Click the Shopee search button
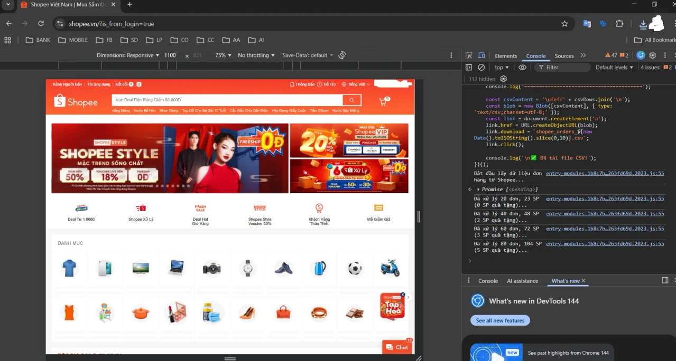This screenshot has height=361, width=676. click(x=351, y=100)
